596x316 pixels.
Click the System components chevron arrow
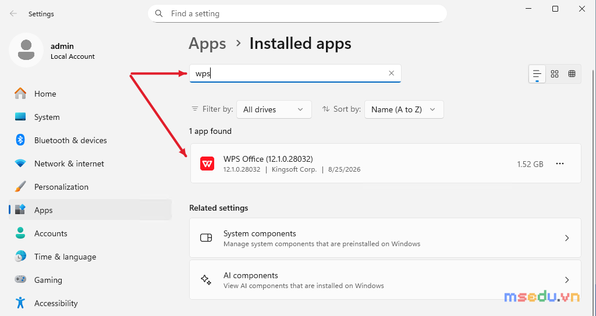[567, 238]
